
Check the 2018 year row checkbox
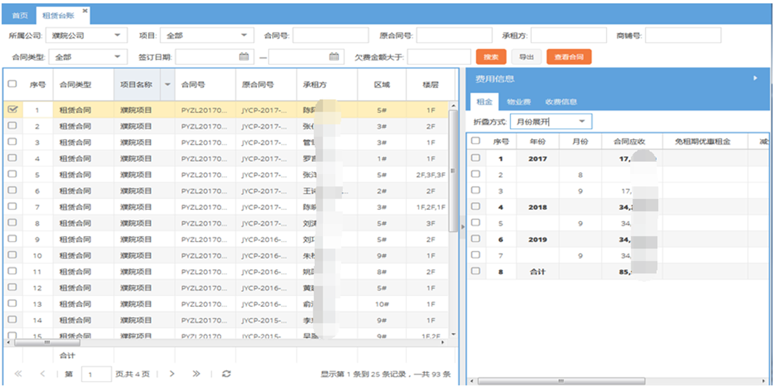[x=476, y=207]
